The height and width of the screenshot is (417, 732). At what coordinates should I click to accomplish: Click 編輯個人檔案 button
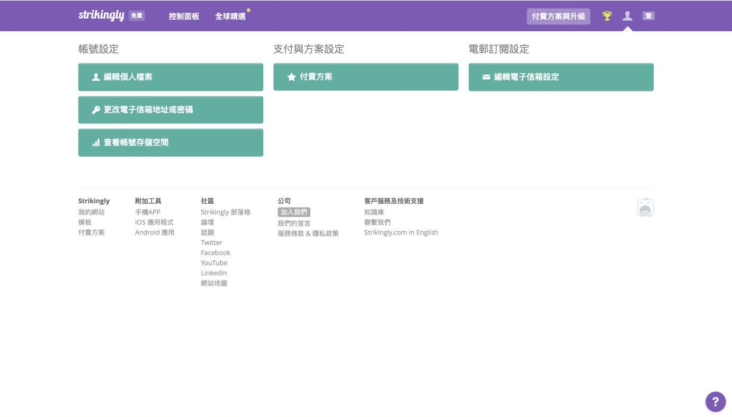pos(171,77)
